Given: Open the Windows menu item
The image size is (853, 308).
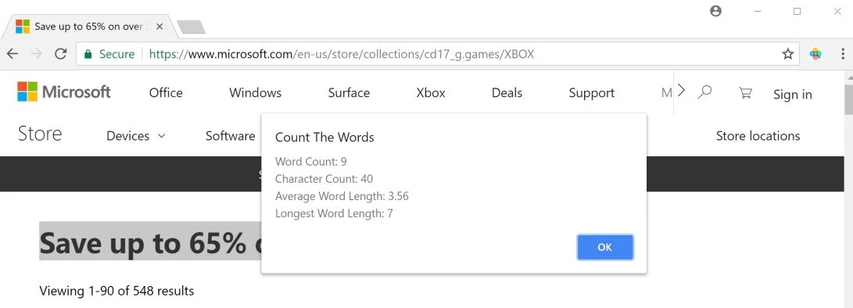Looking at the screenshot, I should click(255, 93).
